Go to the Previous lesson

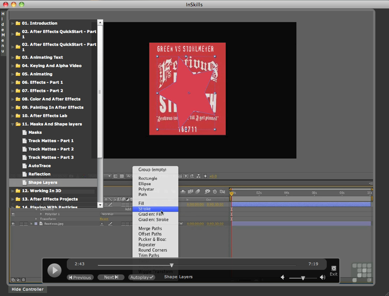(x=80, y=277)
